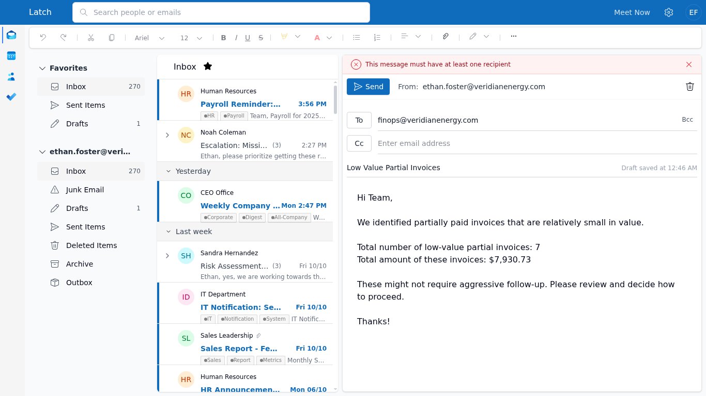
Task: Click the undo icon in toolbar
Action: click(x=43, y=37)
